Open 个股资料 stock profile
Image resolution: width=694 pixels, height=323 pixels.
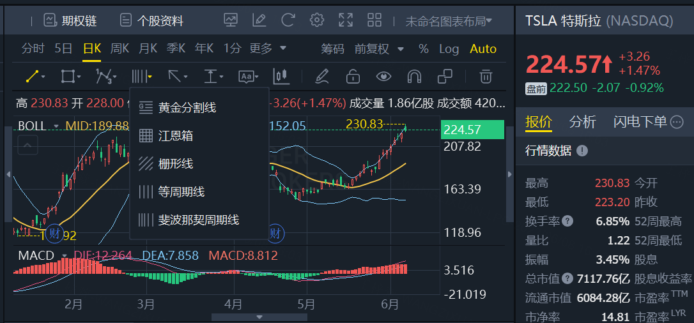152,20
